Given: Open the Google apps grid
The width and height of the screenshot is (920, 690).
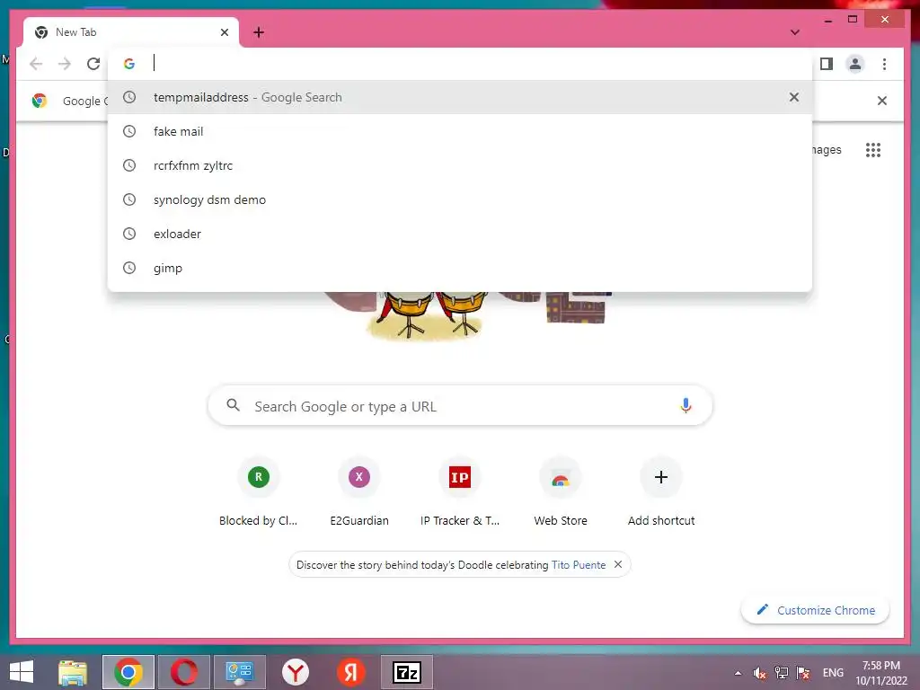Looking at the screenshot, I should click(873, 150).
